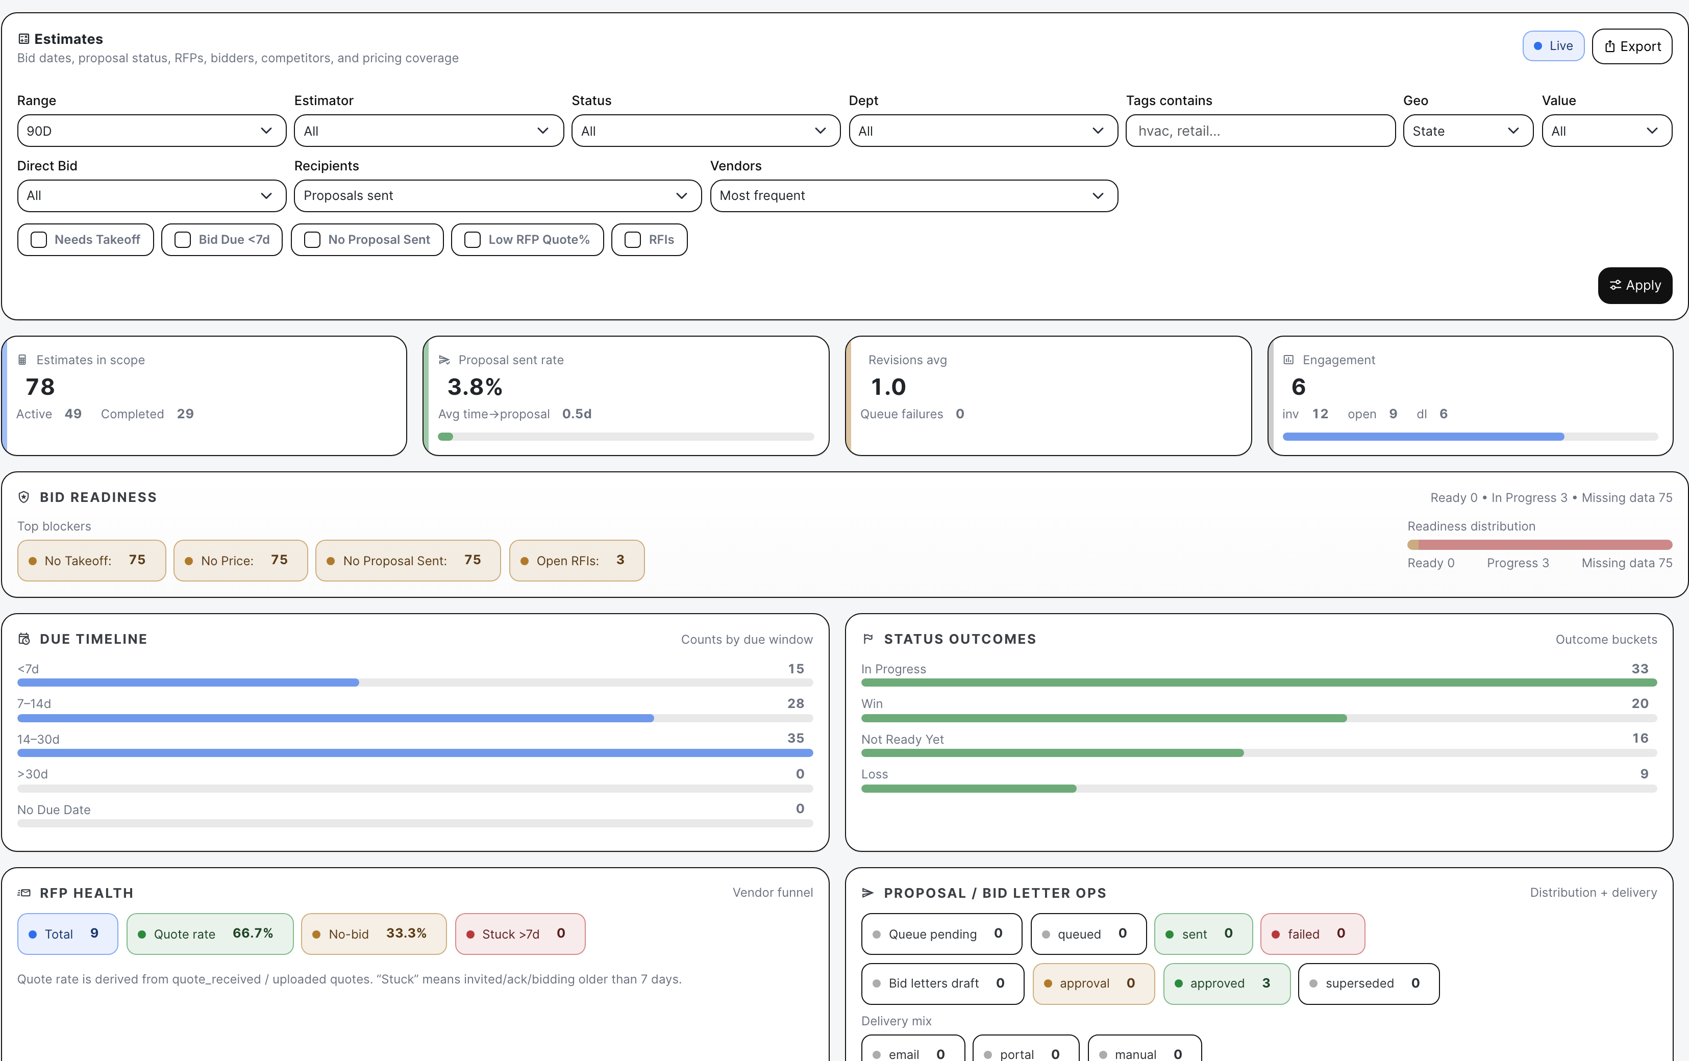Click the Proposal sent rate progress bar
This screenshot has height=1061, width=1689.
(x=626, y=437)
